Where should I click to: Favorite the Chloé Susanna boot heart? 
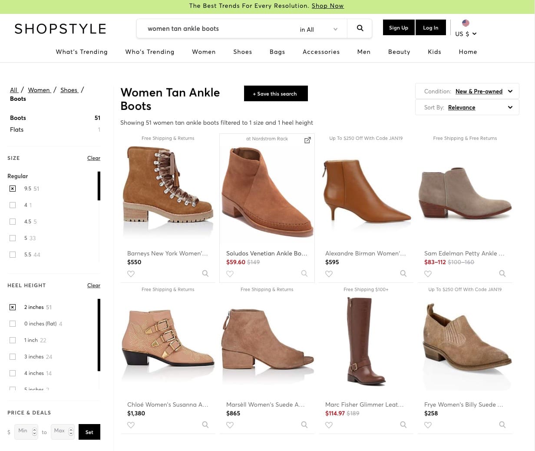pos(131,425)
